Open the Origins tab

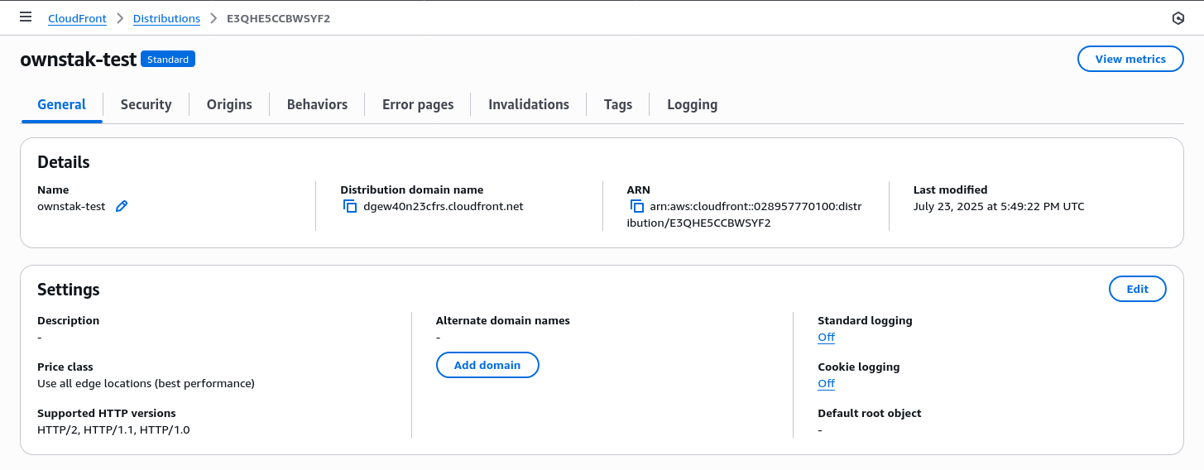tap(229, 104)
